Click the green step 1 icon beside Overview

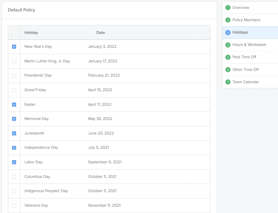228,7
